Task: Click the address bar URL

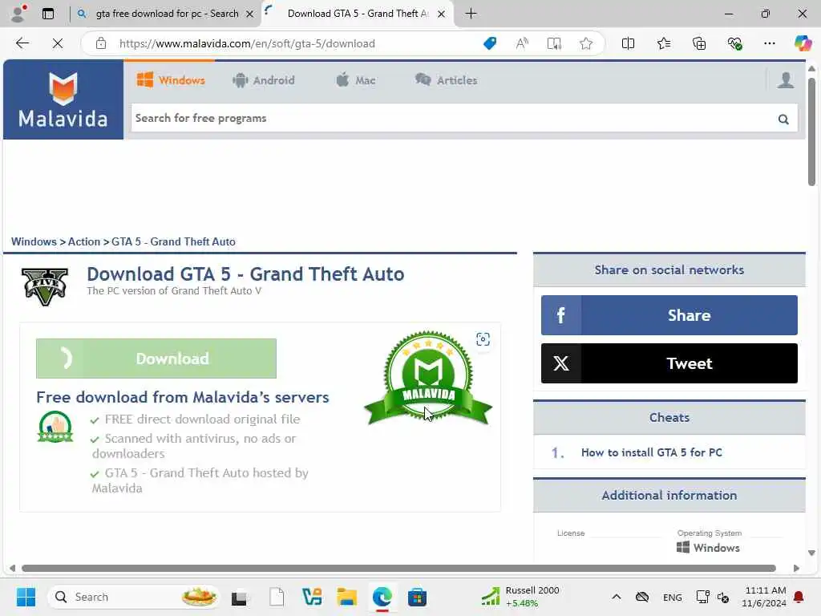Action: click(x=247, y=43)
